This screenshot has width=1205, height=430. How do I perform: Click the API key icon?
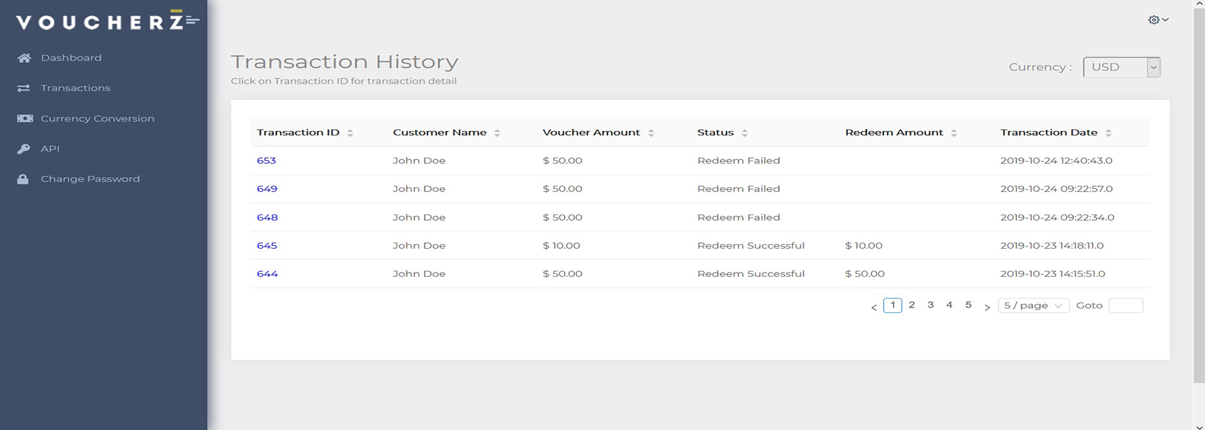coord(23,149)
